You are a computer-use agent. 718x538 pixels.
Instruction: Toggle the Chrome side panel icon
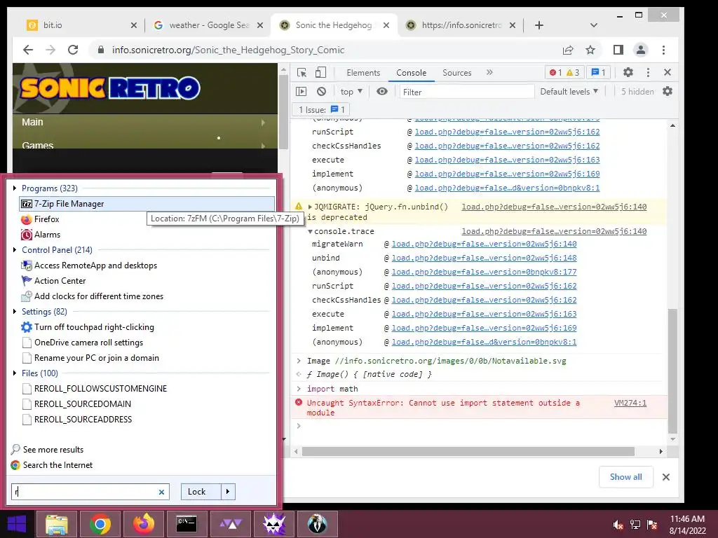click(x=618, y=50)
